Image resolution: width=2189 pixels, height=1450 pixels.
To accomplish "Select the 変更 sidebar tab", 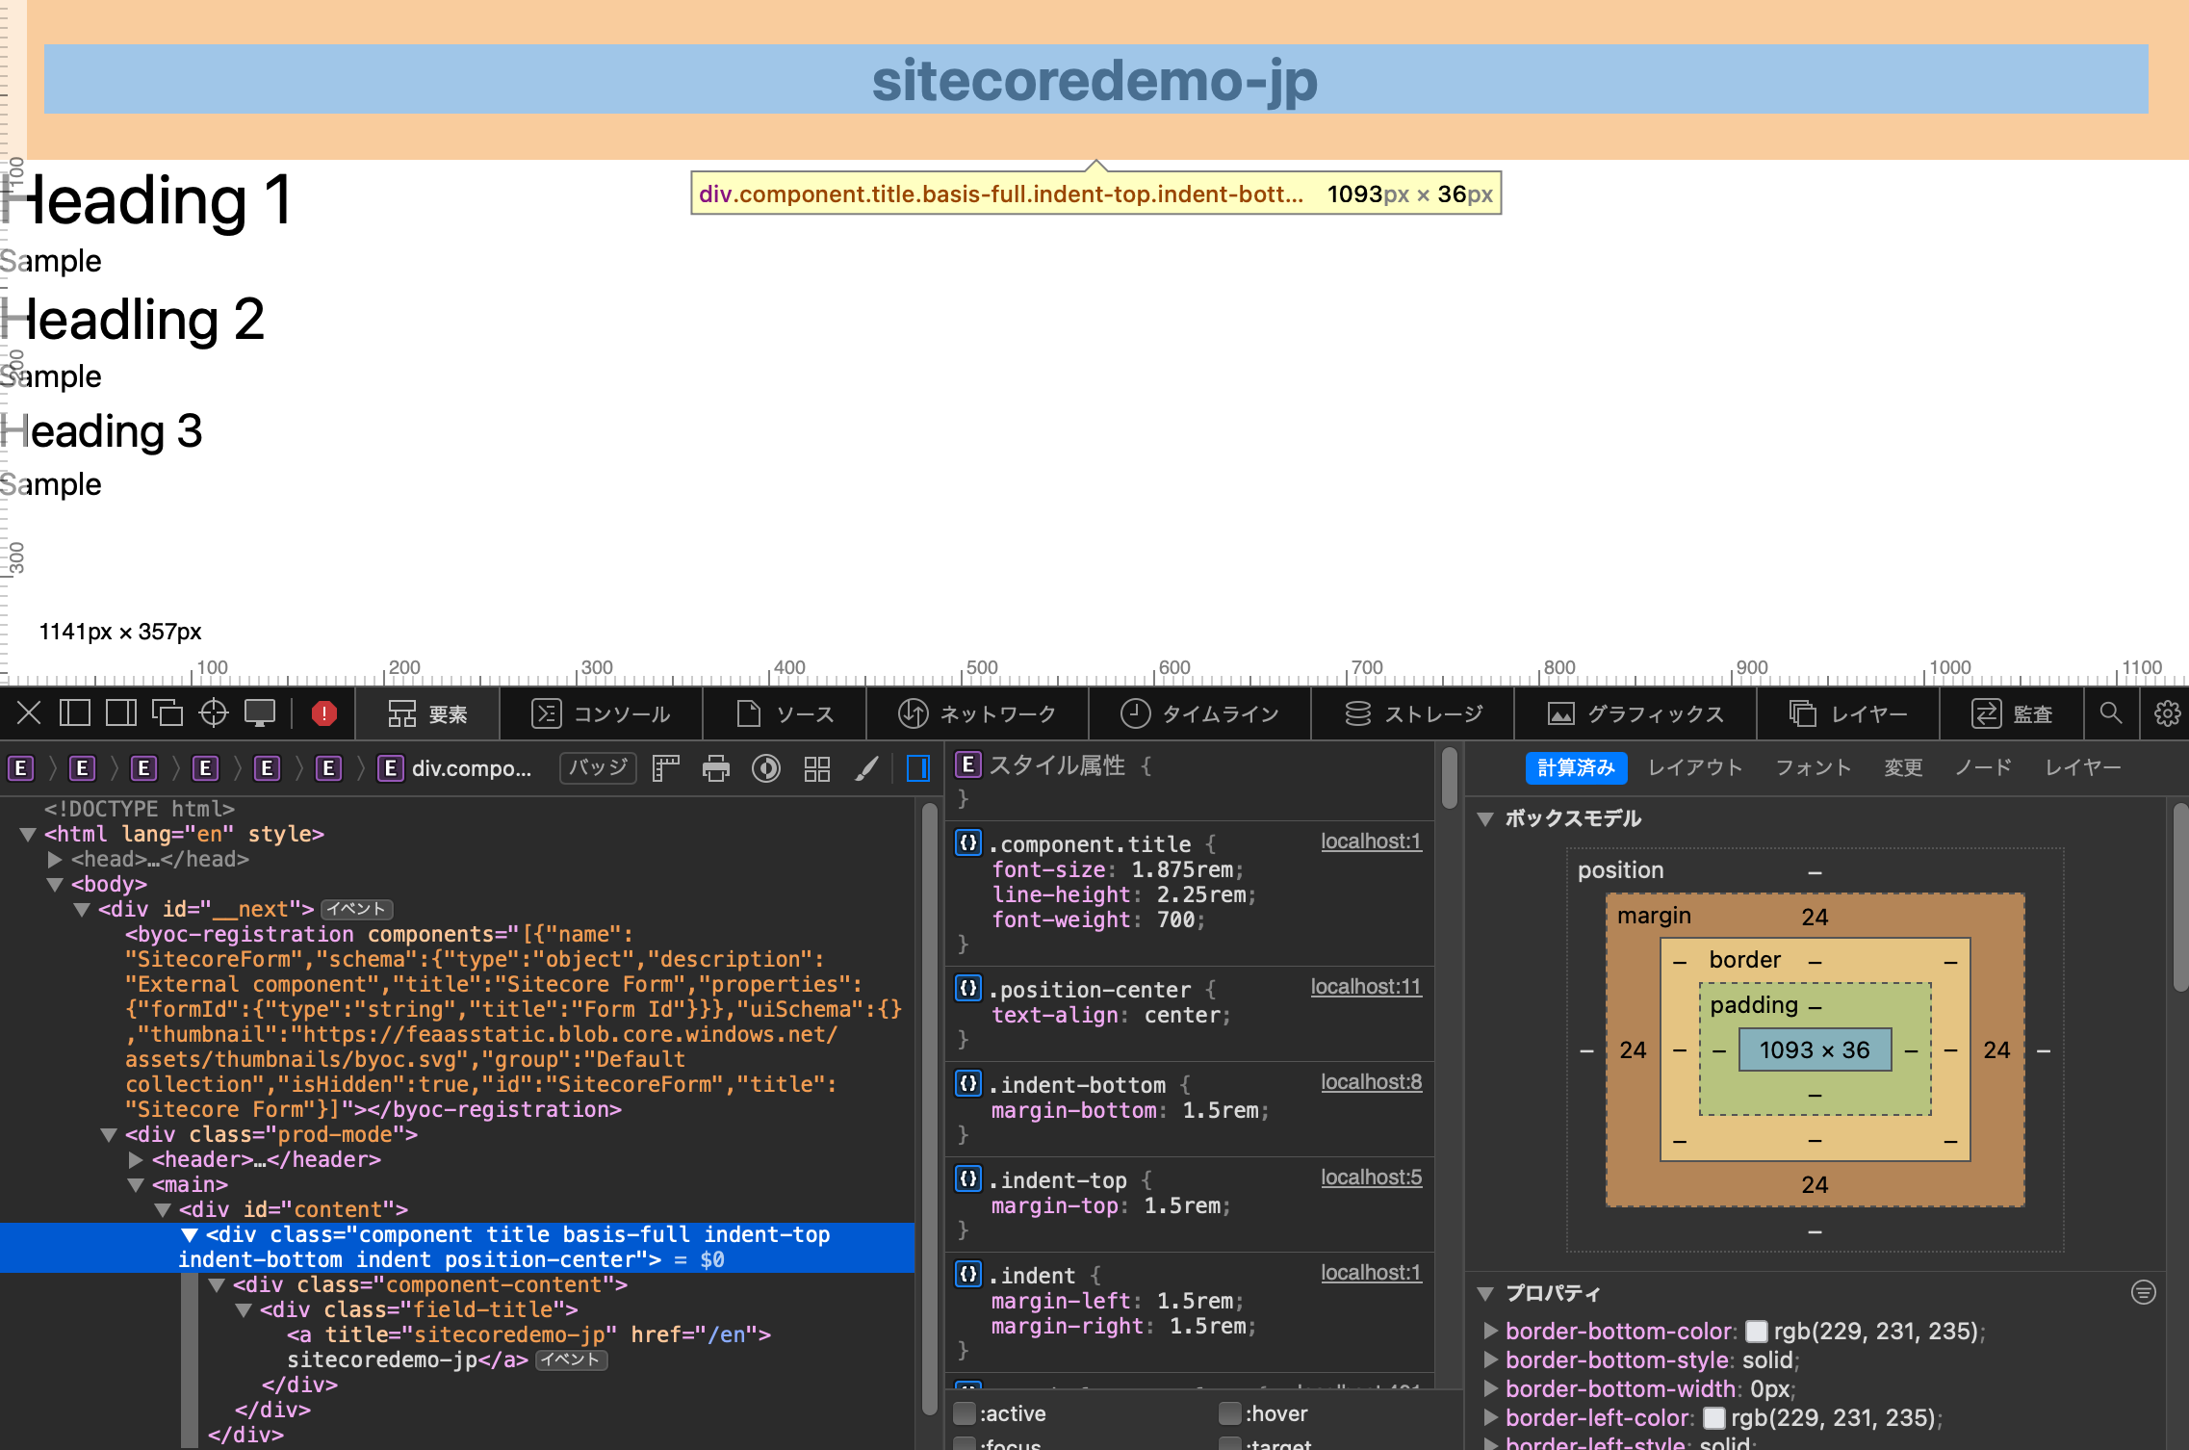I will tap(1903, 767).
